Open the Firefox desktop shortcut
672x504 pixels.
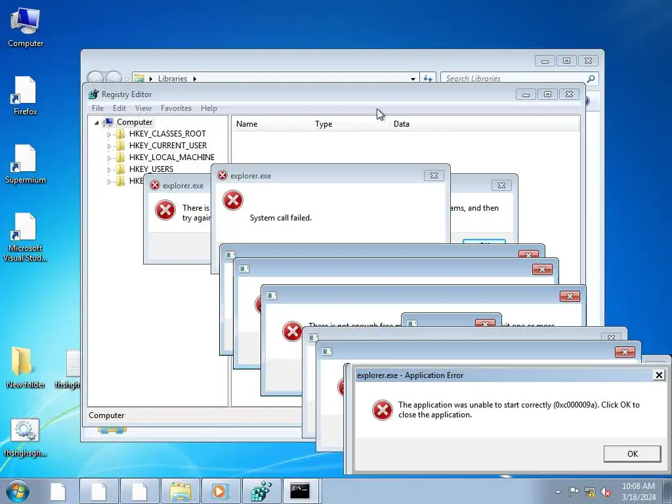26,96
